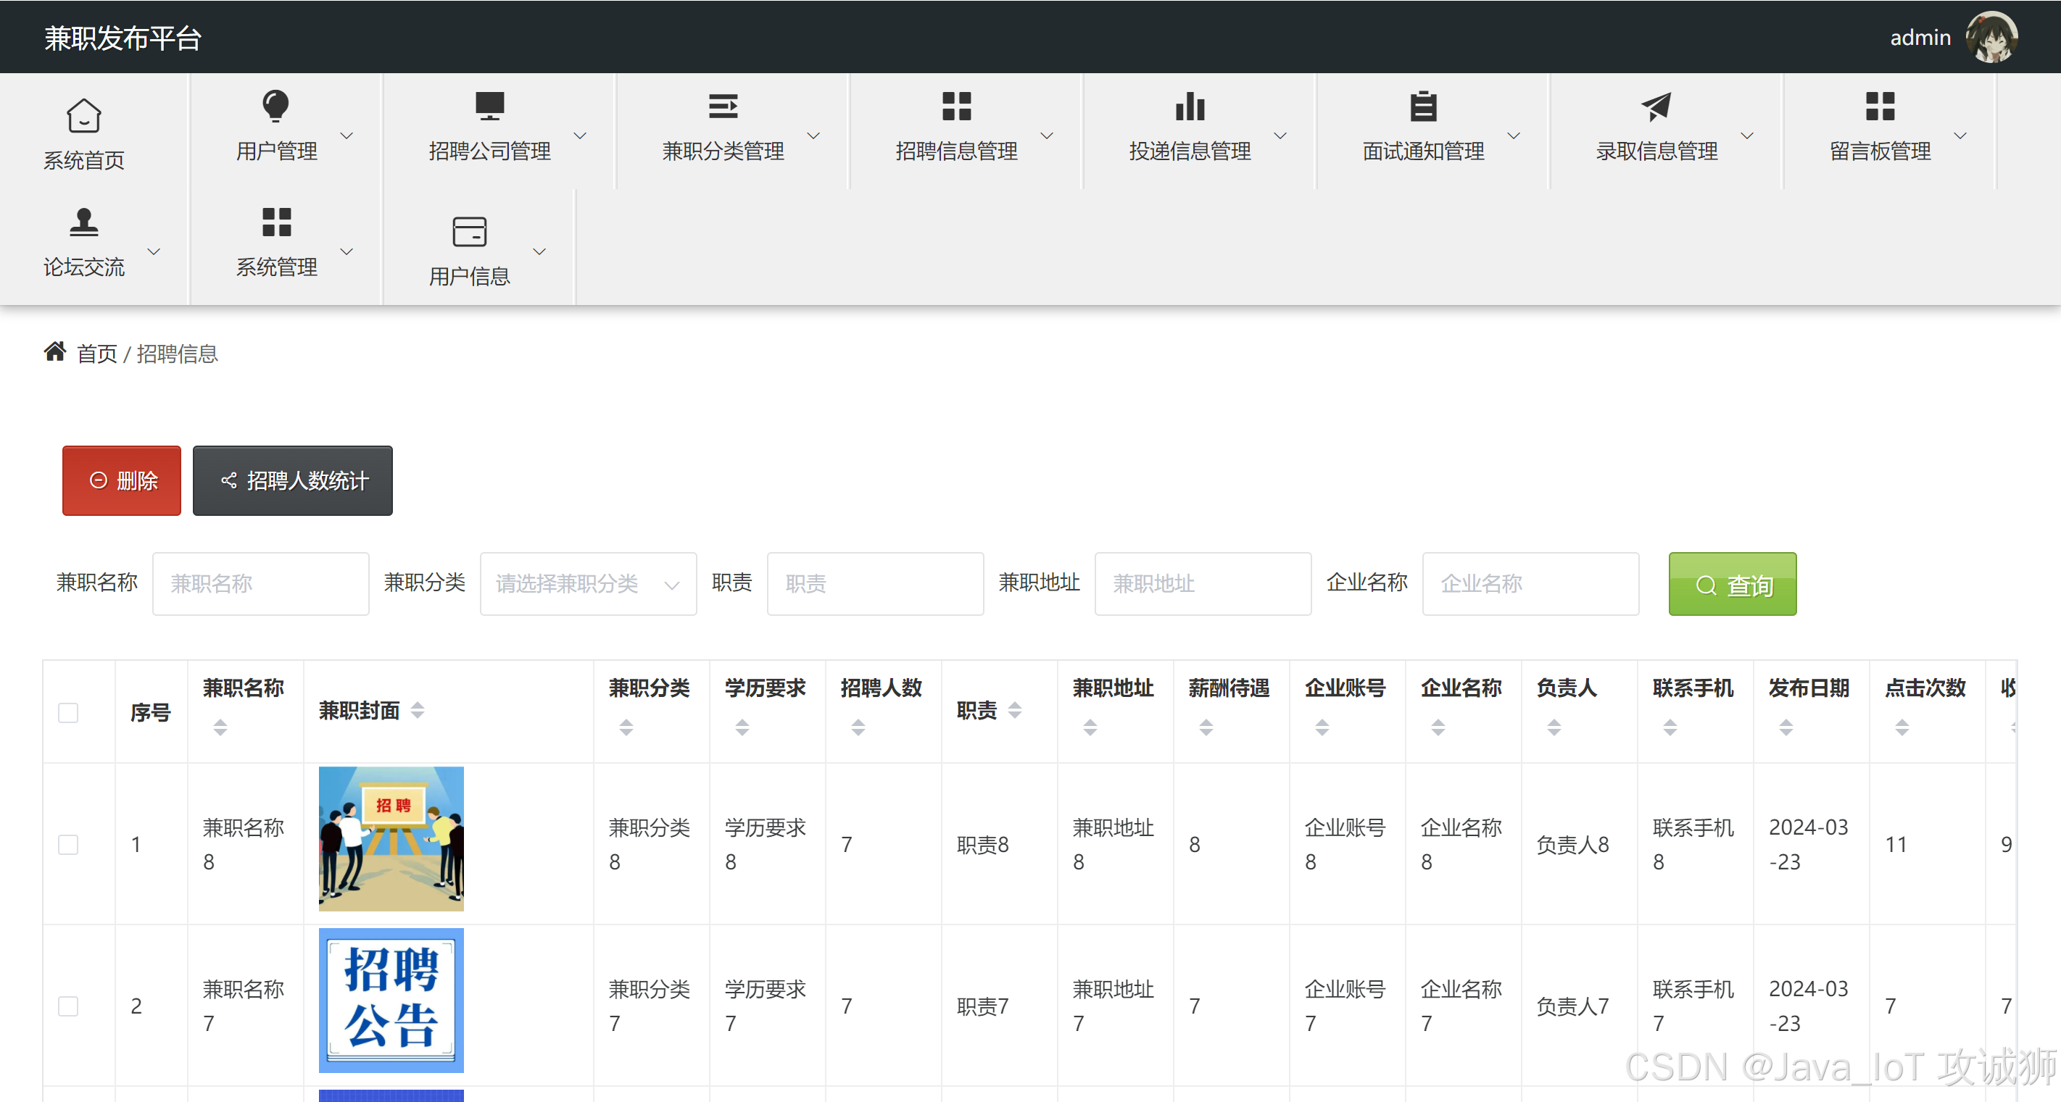Screen dimensions: 2061x1102
Task: Click the admin username
Action: [1920, 38]
